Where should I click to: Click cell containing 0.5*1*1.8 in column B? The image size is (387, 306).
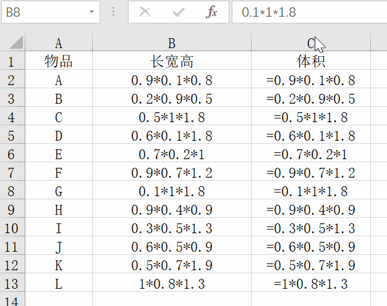[172, 116]
